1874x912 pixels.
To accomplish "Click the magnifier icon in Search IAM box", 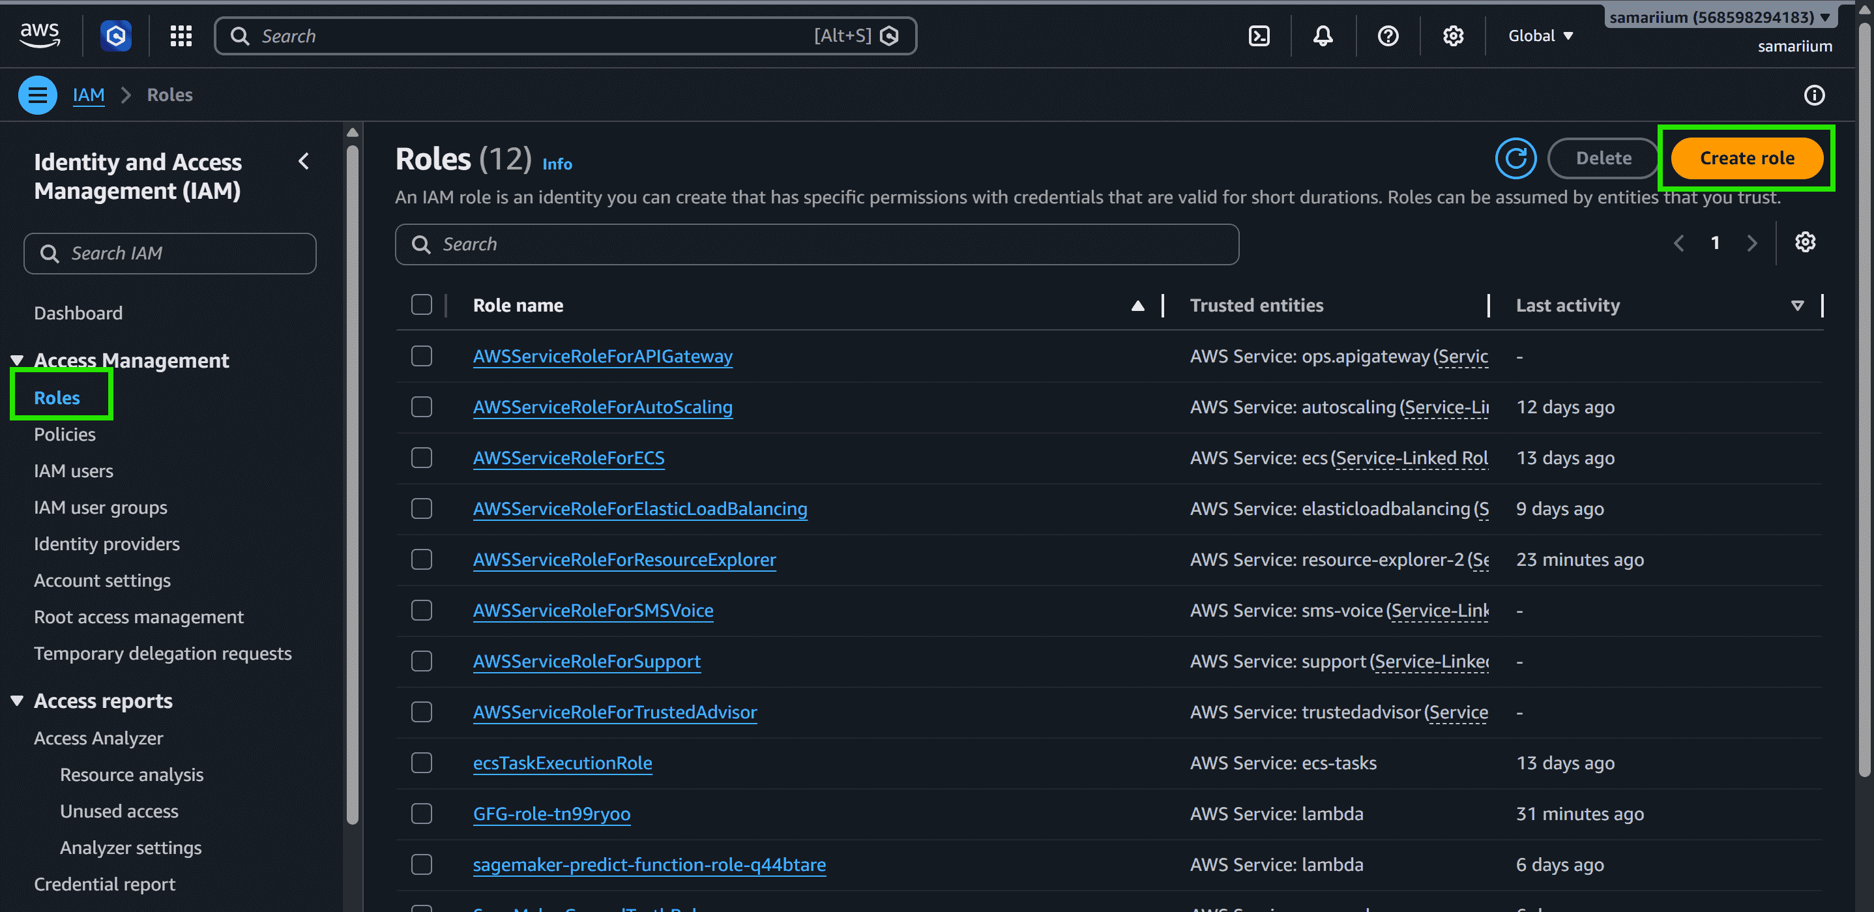I will pos(50,253).
